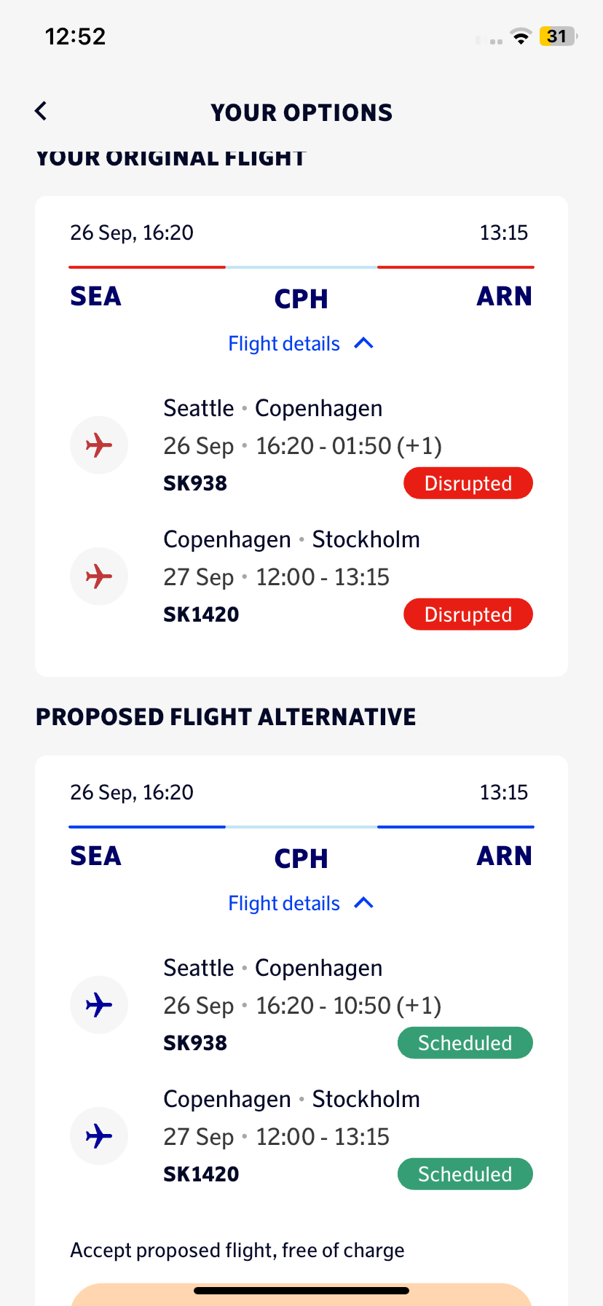
Task: Tap the Disrupted badge for SK1420
Action: [468, 614]
